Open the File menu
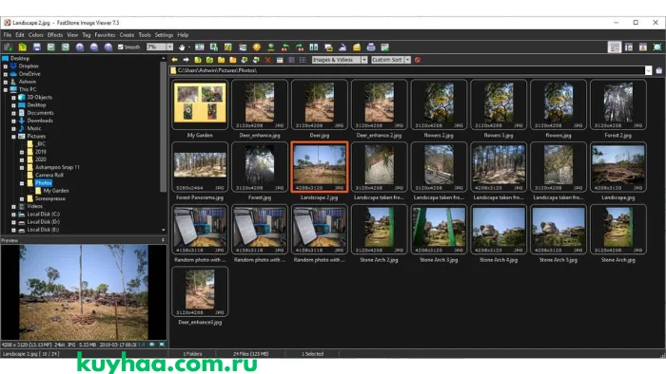 [x=8, y=35]
